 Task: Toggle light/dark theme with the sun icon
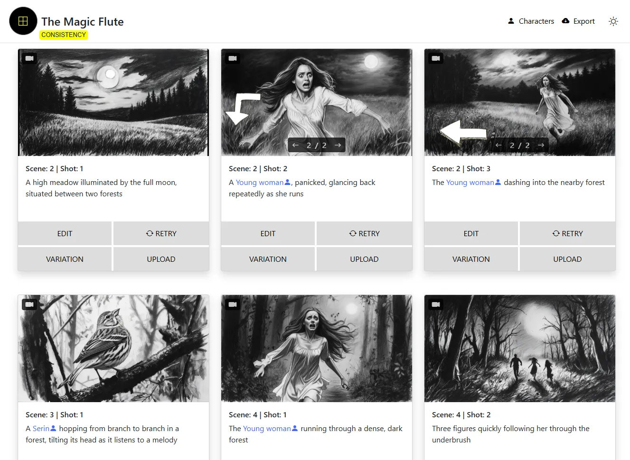click(x=613, y=21)
